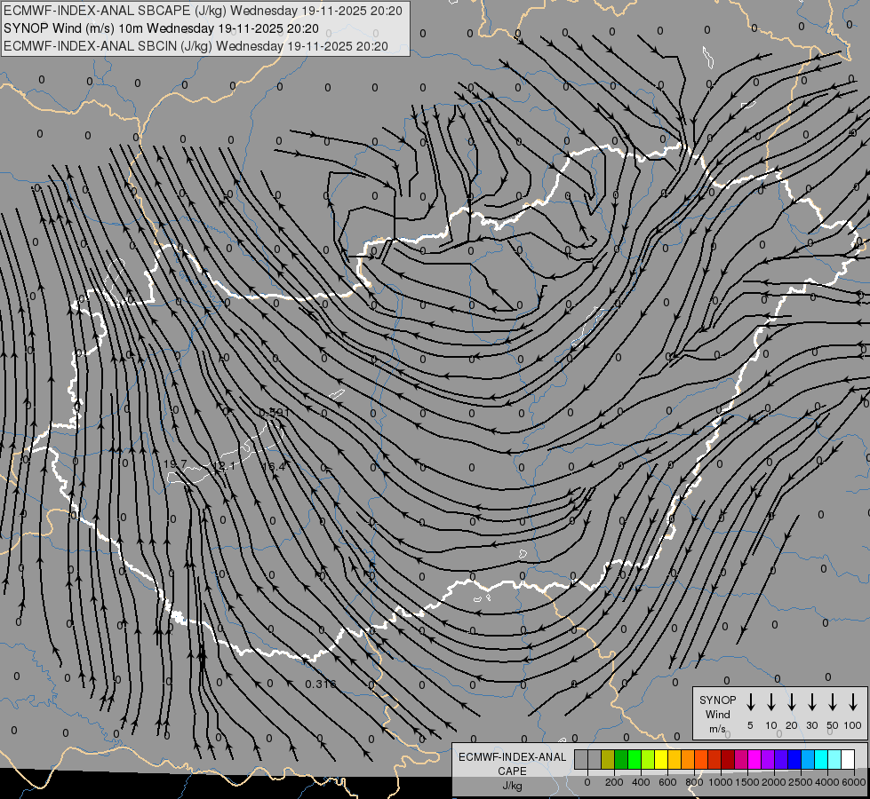Viewport: 870px width, 799px height.
Task: Select the white CAPE legend swatch
Action: 849,759
